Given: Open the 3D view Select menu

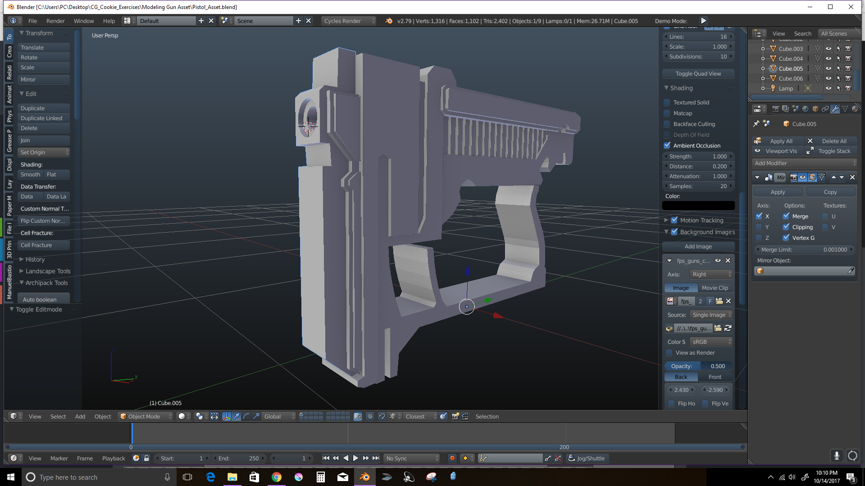Looking at the screenshot, I should tap(58, 416).
